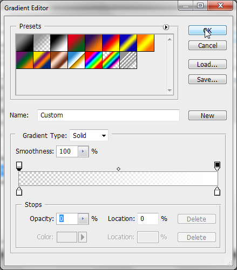Click the presets scrollbar down arrow
The width and height of the screenshot is (237, 270).
point(170,91)
